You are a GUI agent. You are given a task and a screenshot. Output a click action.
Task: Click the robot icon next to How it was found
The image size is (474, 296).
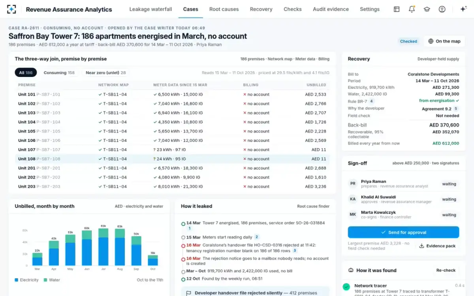point(351,270)
